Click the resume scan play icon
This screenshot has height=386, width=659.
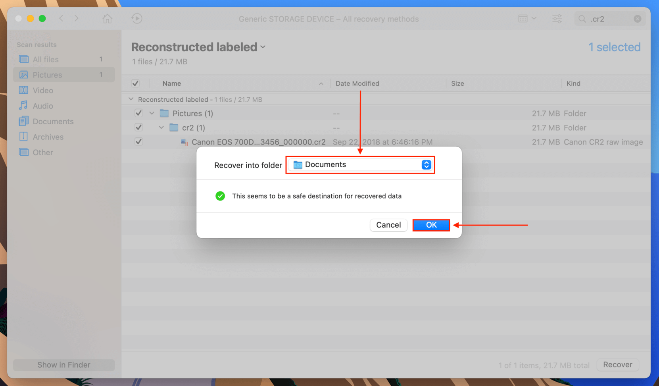pyautogui.click(x=137, y=18)
